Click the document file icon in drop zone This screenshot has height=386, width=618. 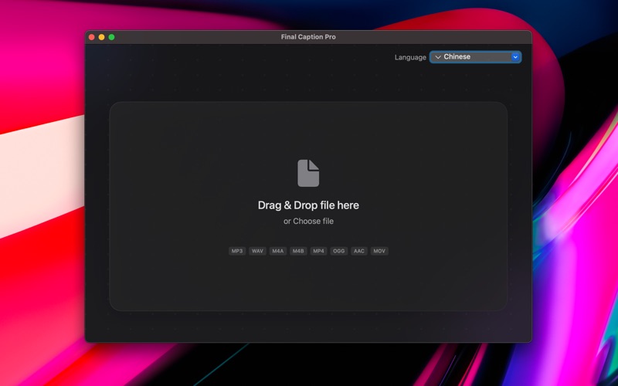tap(308, 173)
